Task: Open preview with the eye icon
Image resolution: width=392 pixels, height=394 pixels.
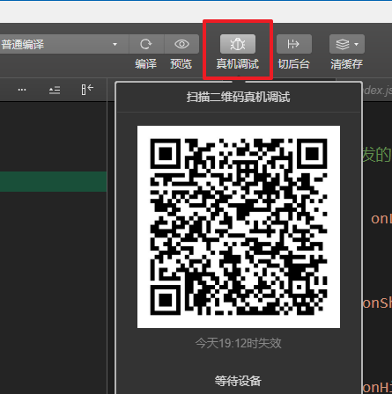Action: tap(181, 44)
